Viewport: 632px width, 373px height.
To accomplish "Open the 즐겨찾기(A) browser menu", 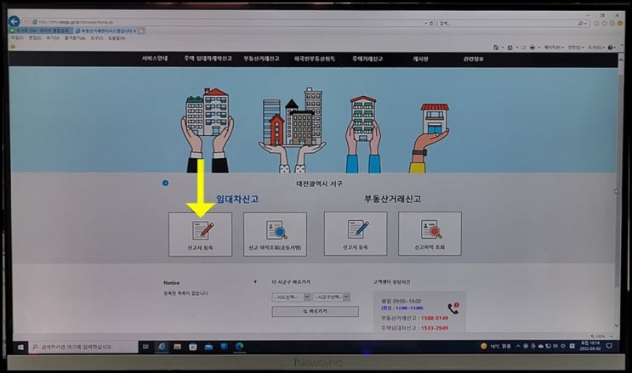I will click(x=75, y=38).
